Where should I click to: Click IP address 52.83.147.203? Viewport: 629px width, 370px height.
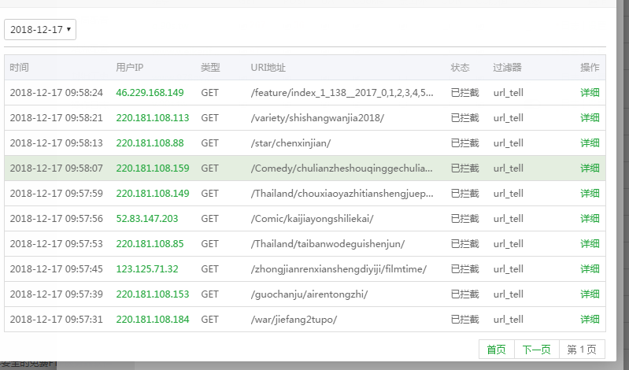147,219
